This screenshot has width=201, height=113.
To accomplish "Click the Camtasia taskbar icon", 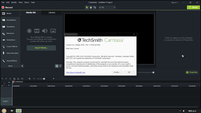I will 19,111.
